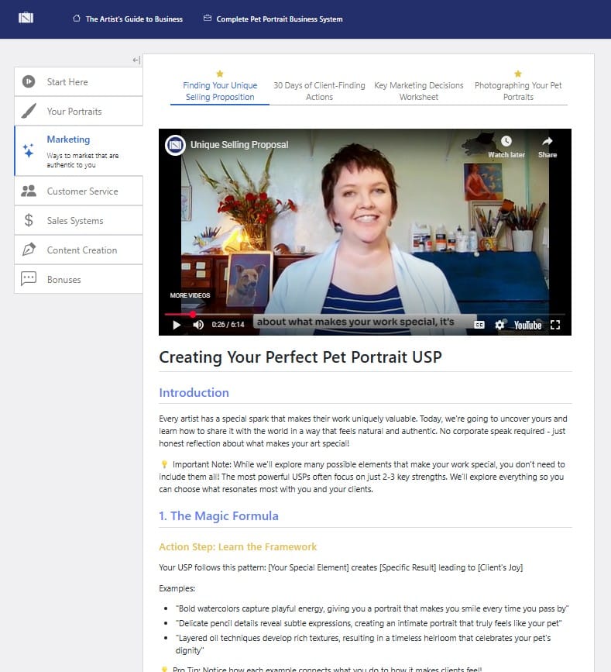Open Complete Pet Portrait Business System link

[x=279, y=19]
